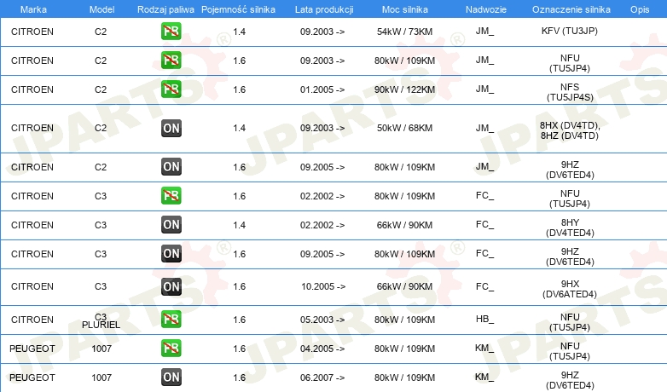The height and width of the screenshot is (392, 667).
Task: Click PEUGEOT in the 04.2005 row
Action: pos(32,349)
